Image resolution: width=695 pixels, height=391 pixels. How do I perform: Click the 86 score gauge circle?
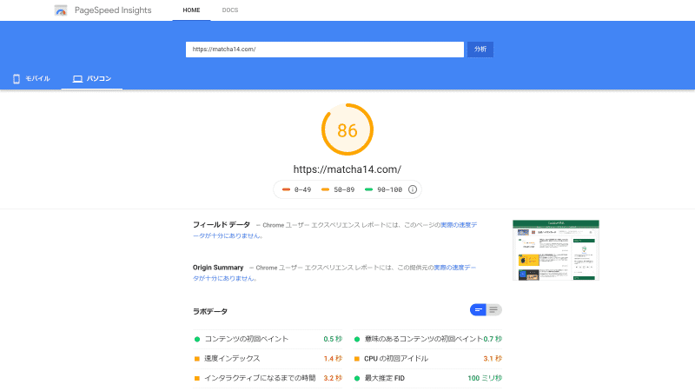coord(347,129)
